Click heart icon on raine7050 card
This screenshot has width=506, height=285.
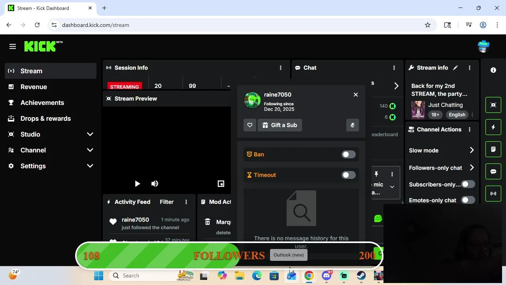click(x=250, y=125)
